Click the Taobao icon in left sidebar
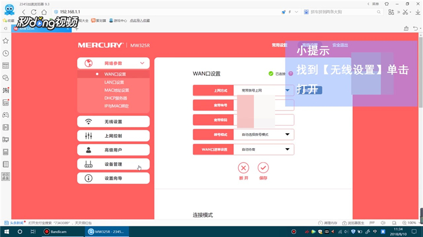The width and height of the screenshot is (423, 237). coord(6,90)
